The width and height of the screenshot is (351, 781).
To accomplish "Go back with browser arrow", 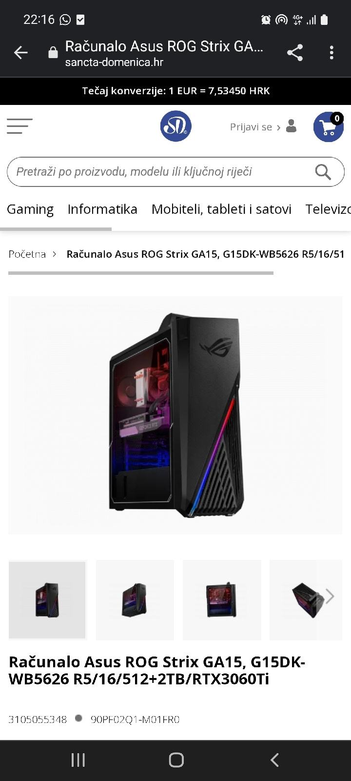I will click(x=20, y=52).
